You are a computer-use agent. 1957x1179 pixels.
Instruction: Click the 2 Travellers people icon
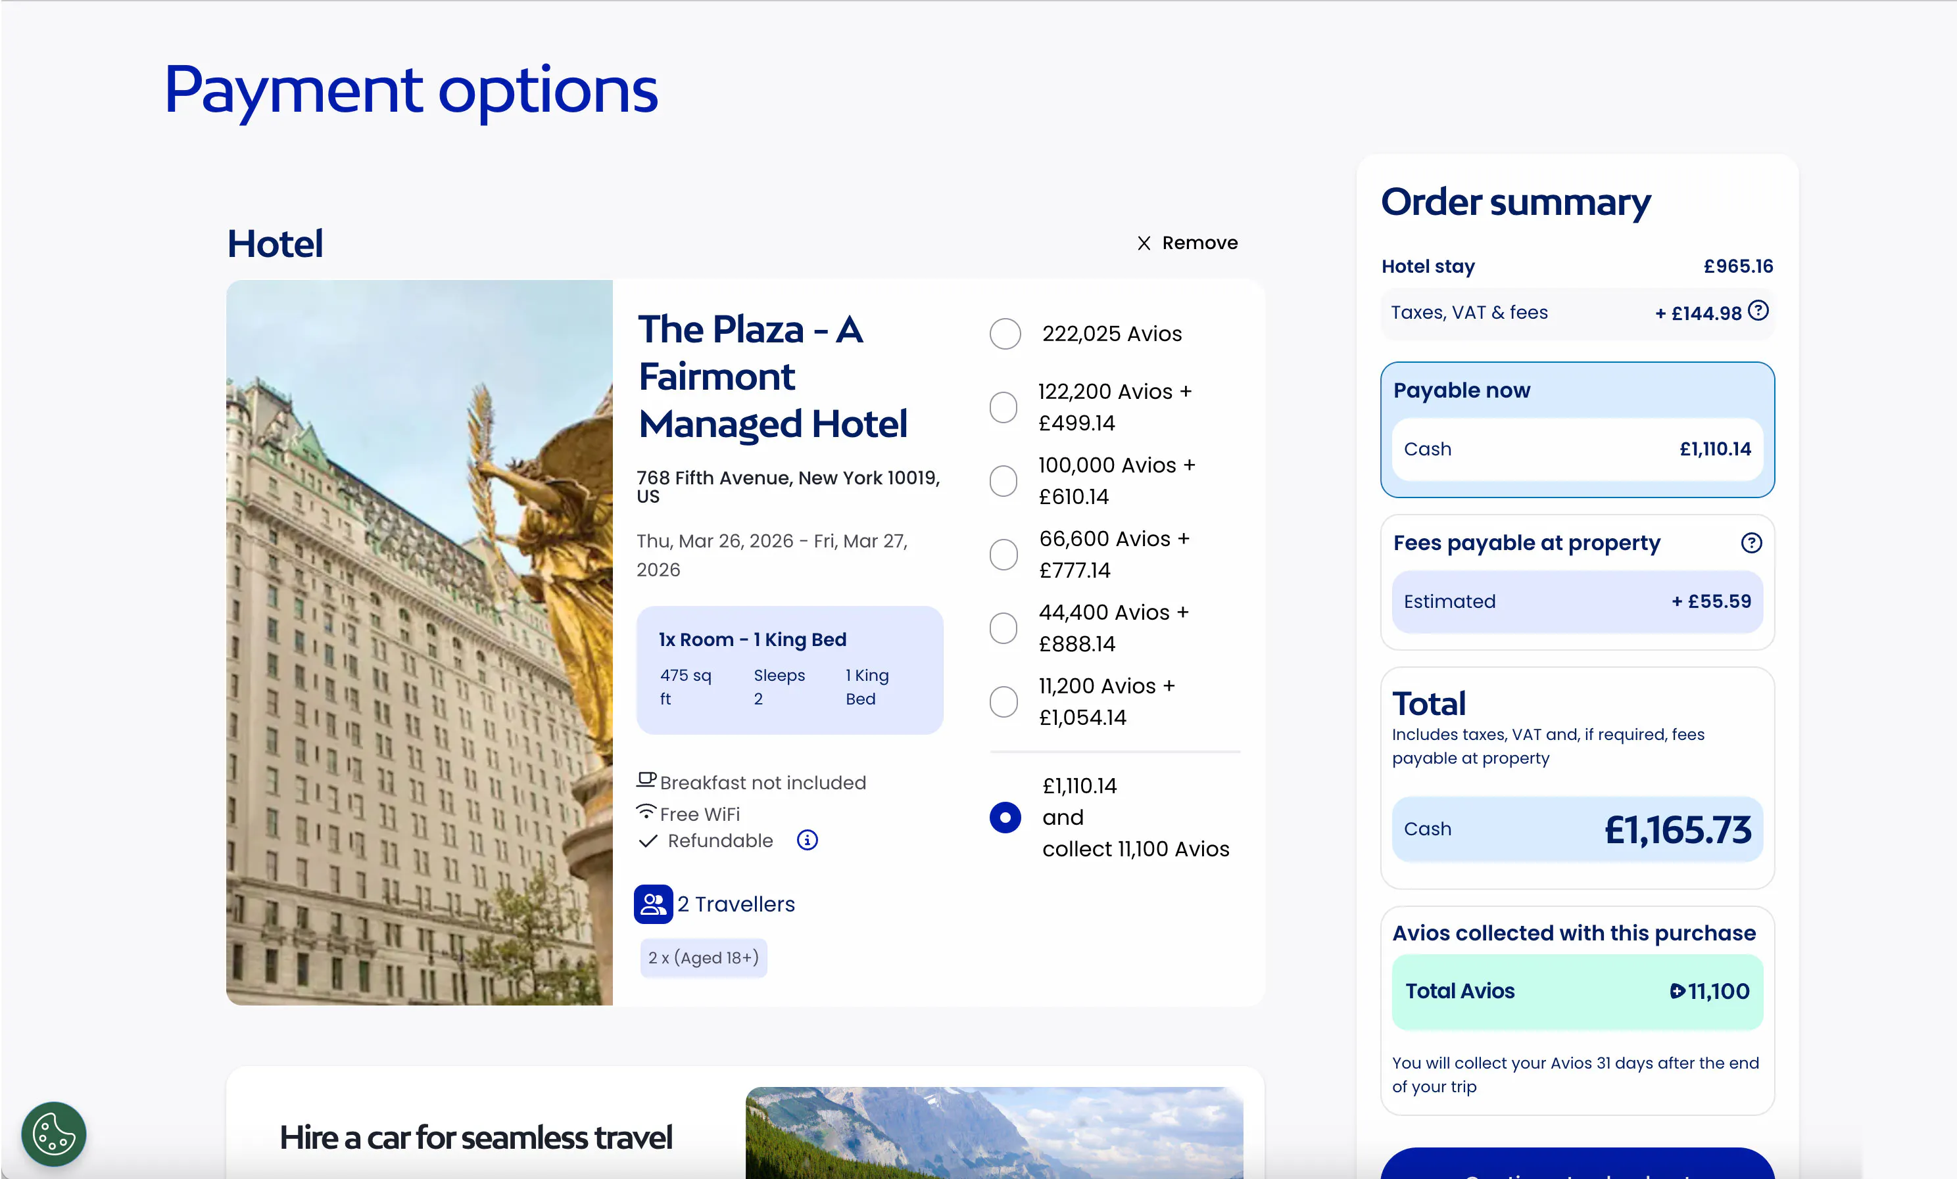tap(653, 904)
